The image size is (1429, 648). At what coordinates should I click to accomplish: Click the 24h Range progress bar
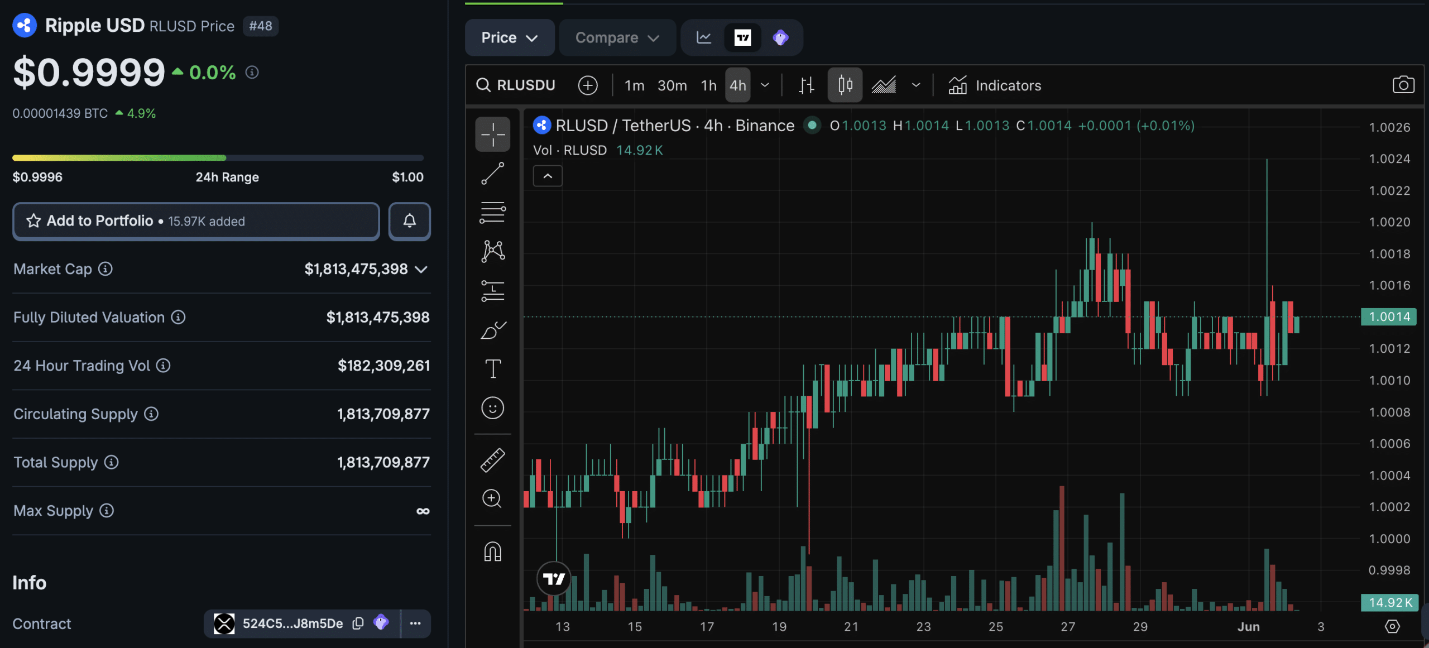tap(218, 158)
